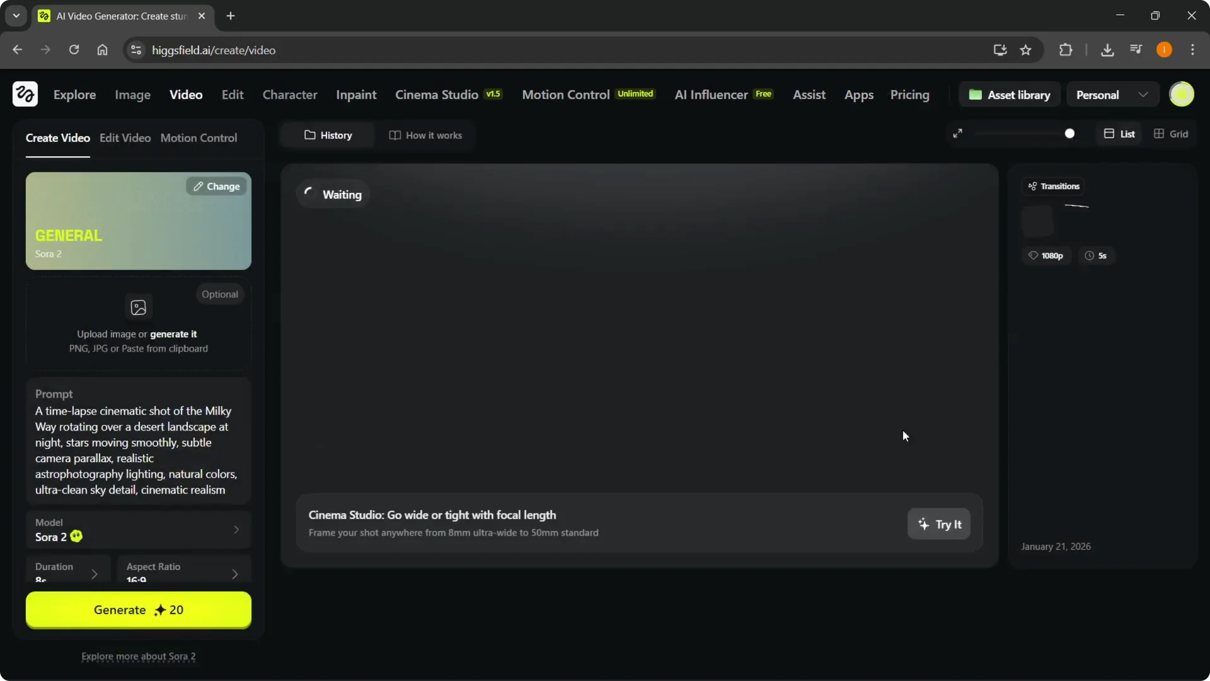Switch to the Edit Video tab

(x=125, y=138)
